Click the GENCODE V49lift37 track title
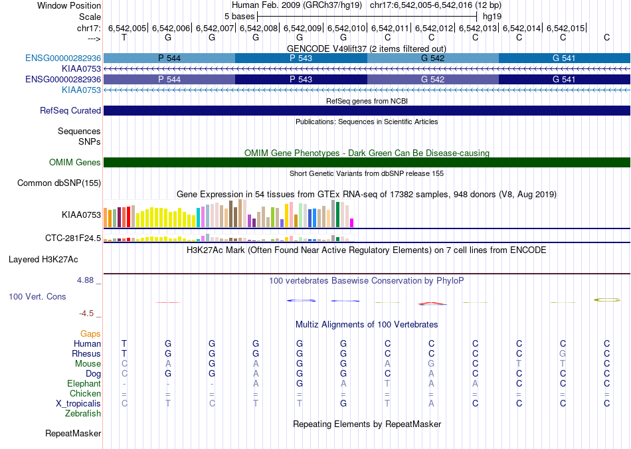The width and height of the screenshot is (631, 449). [x=367, y=48]
